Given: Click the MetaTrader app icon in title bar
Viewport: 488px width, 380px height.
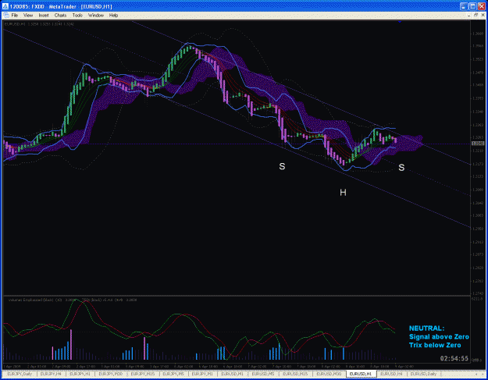Looking at the screenshot, I should coord(5,6).
